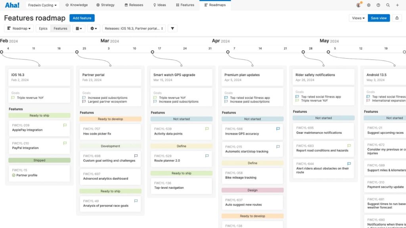Click the share/export icon beside Save view
Image resolution: width=406 pixels, height=228 pixels.
(x=397, y=18)
